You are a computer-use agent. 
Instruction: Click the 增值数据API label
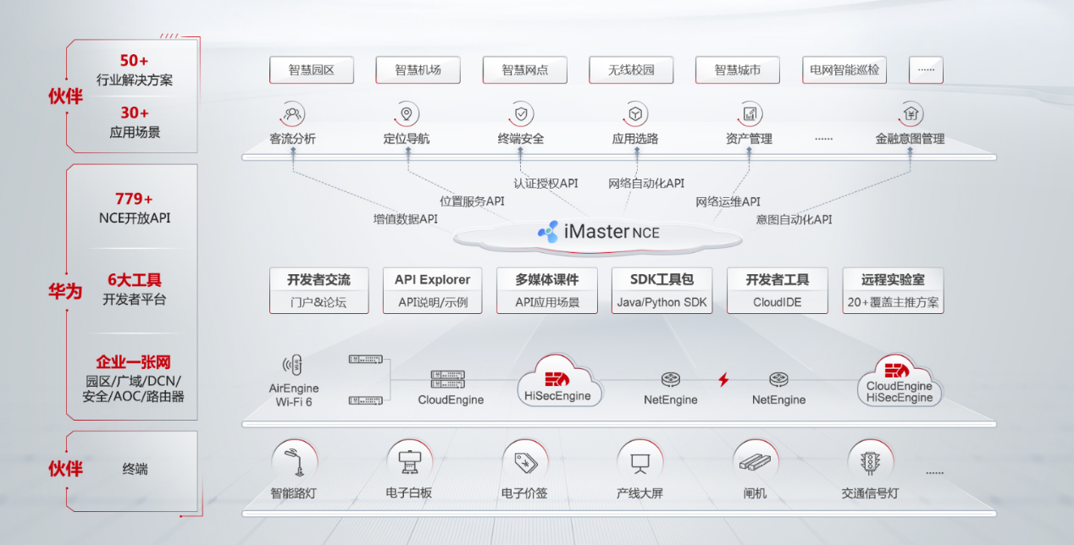tap(406, 219)
